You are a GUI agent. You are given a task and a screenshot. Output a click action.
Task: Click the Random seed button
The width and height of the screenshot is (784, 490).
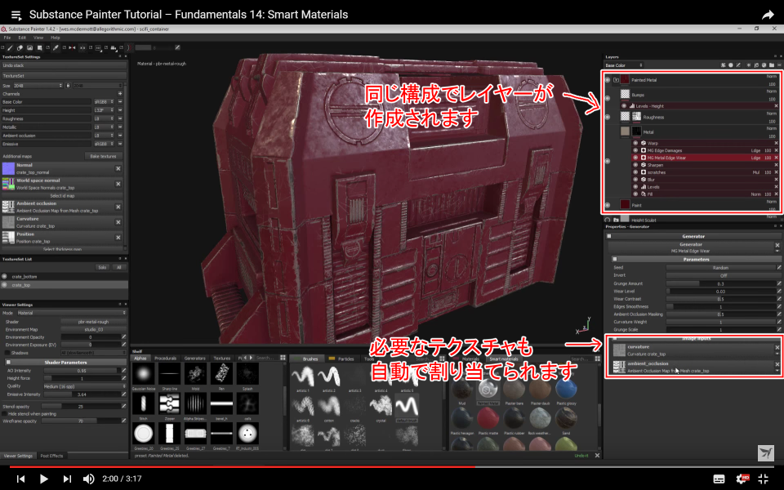pyautogui.click(x=720, y=268)
